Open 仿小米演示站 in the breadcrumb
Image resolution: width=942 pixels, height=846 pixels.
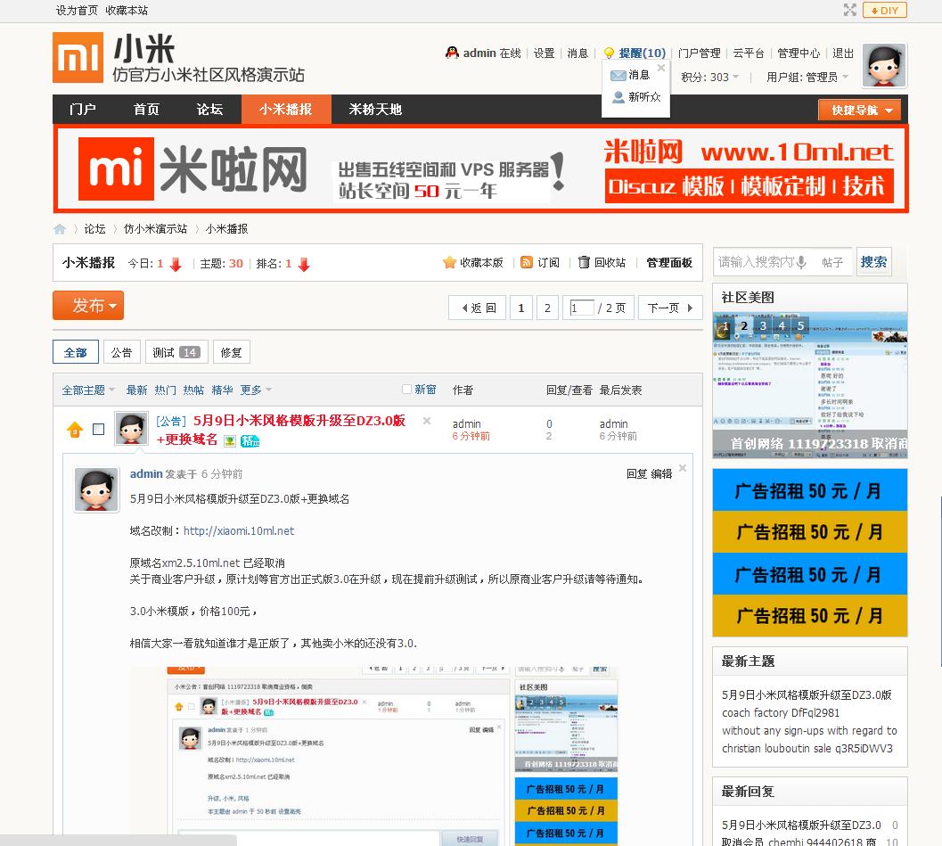[155, 229]
